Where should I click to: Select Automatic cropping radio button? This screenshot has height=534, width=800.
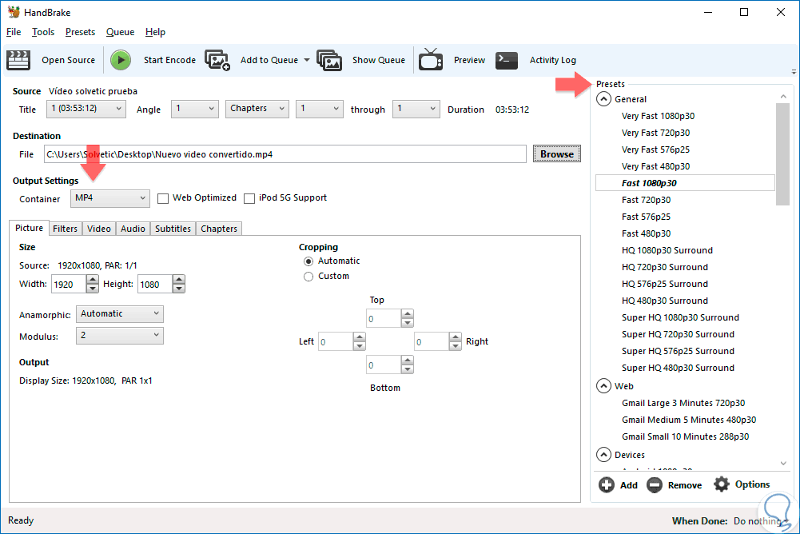pyautogui.click(x=308, y=261)
